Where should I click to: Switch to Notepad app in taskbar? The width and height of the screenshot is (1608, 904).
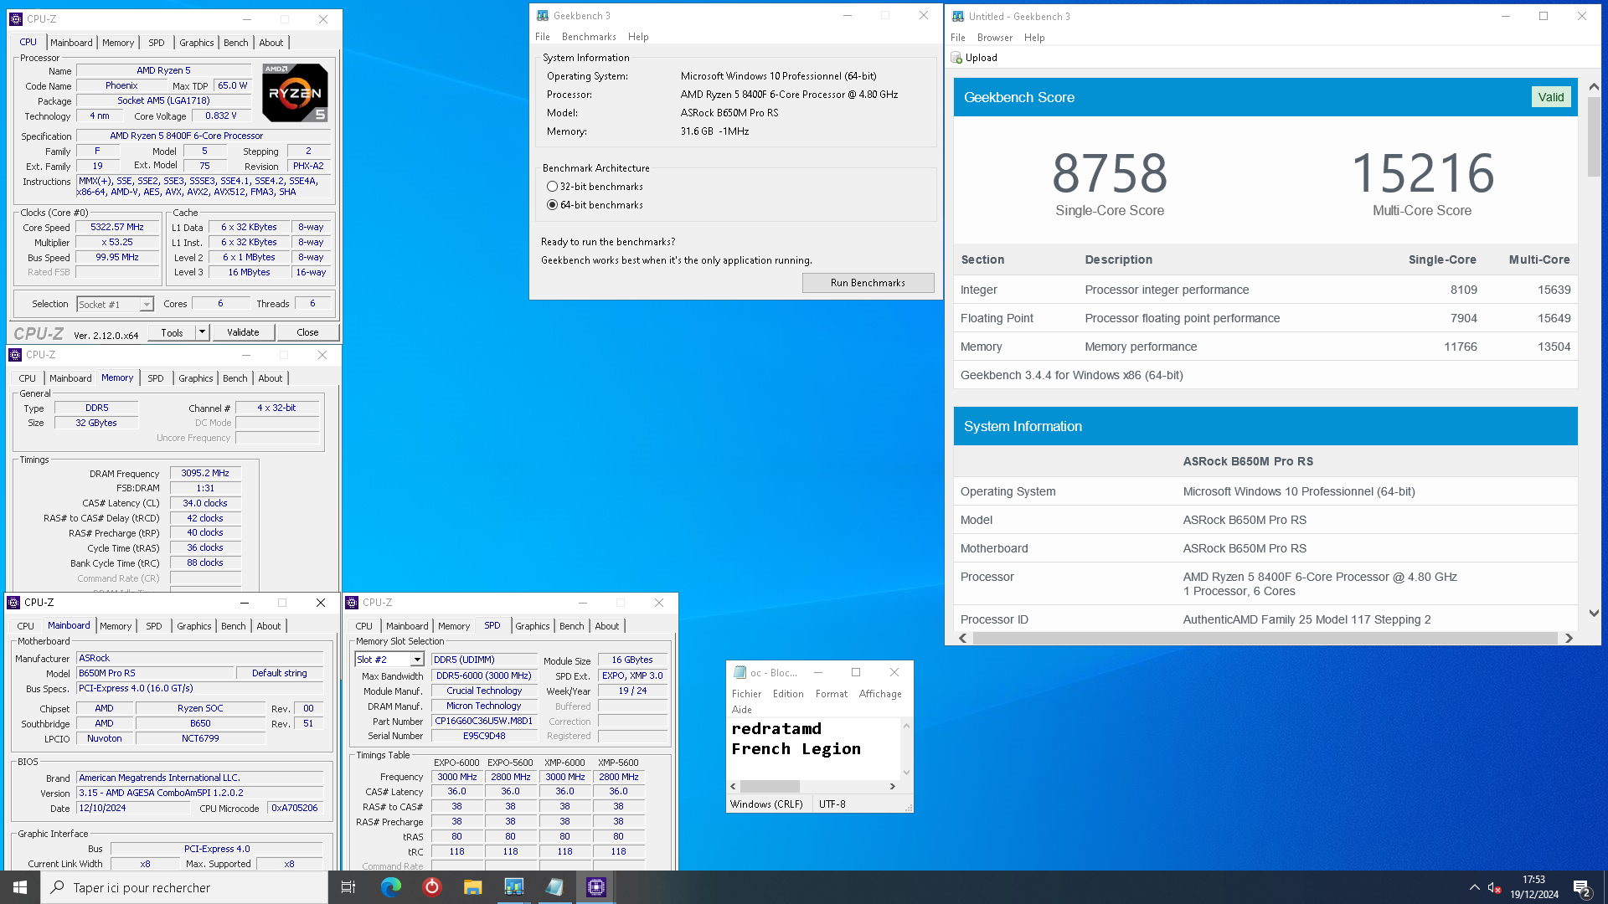point(554,887)
